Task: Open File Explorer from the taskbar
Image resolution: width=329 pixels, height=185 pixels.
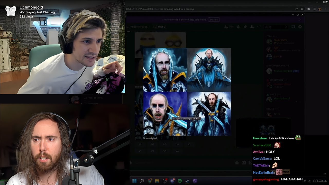Action: [157, 181]
